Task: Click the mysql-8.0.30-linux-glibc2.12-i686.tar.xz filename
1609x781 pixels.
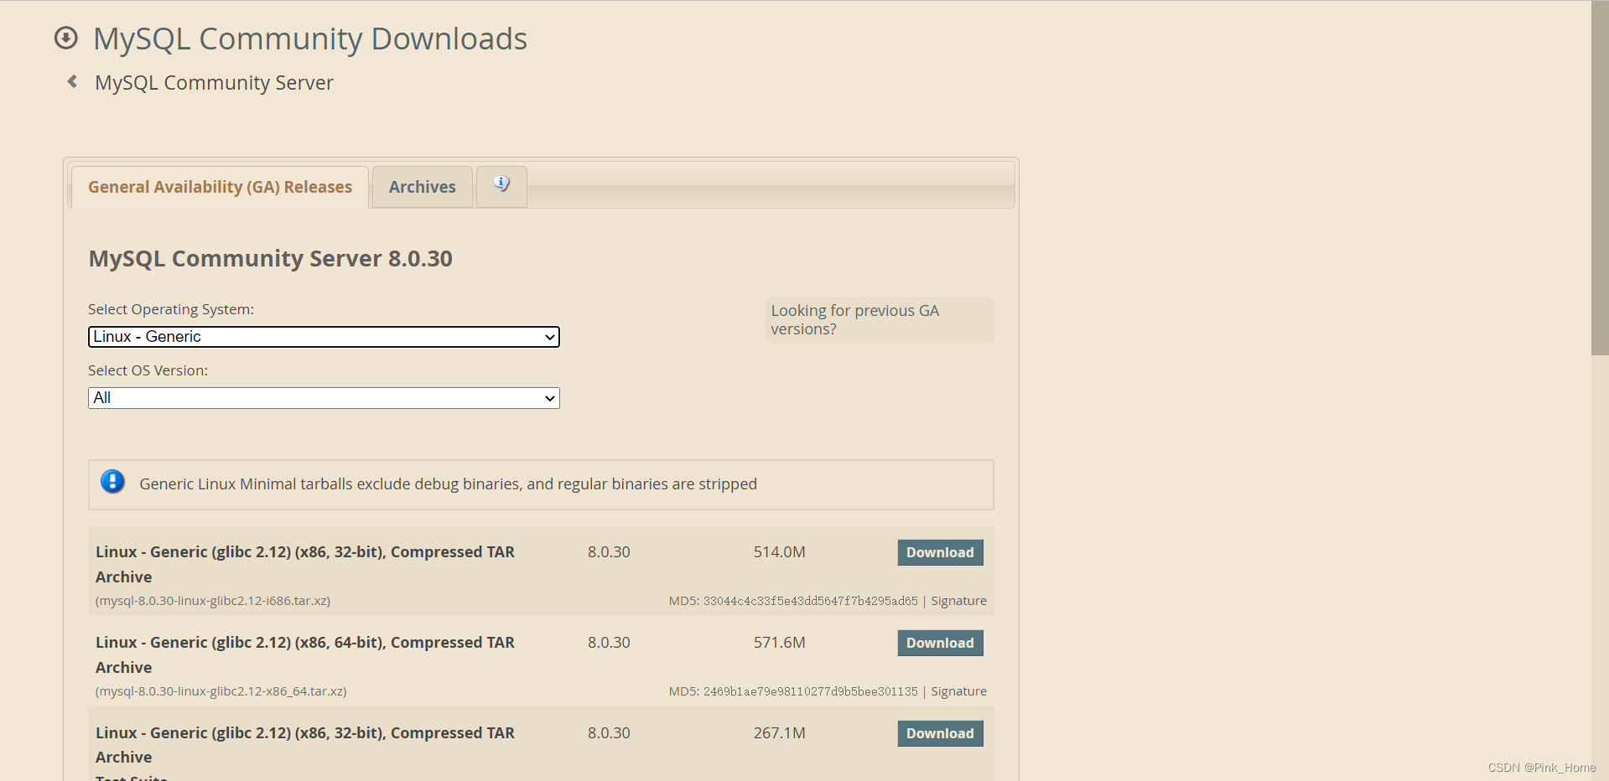Action: pyautogui.click(x=212, y=600)
